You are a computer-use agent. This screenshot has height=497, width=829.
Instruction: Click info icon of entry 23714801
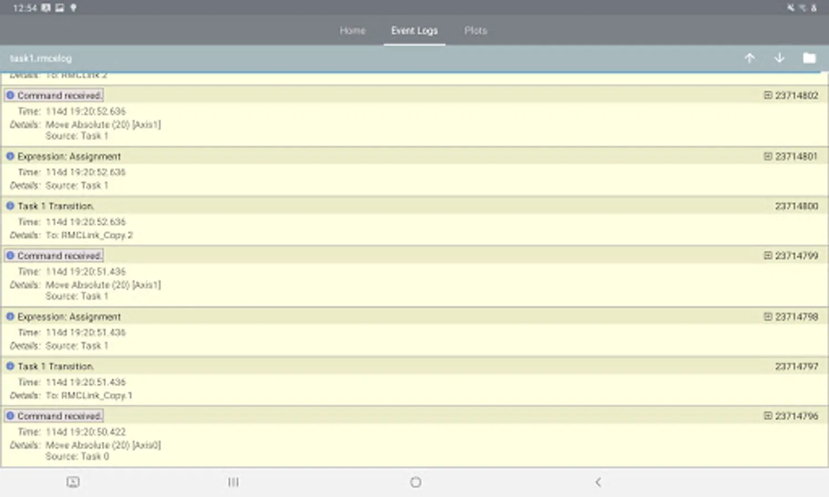(x=10, y=156)
